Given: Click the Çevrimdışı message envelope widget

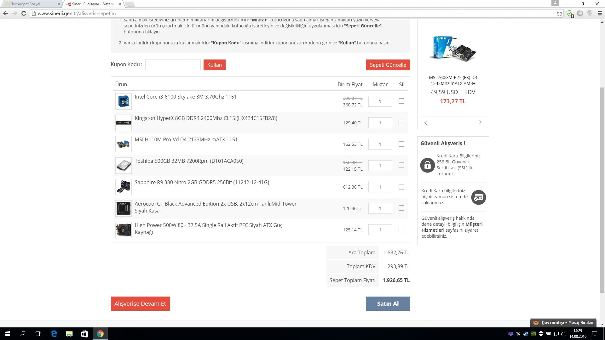Looking at the screenshot, I should (x=563, y=322).
